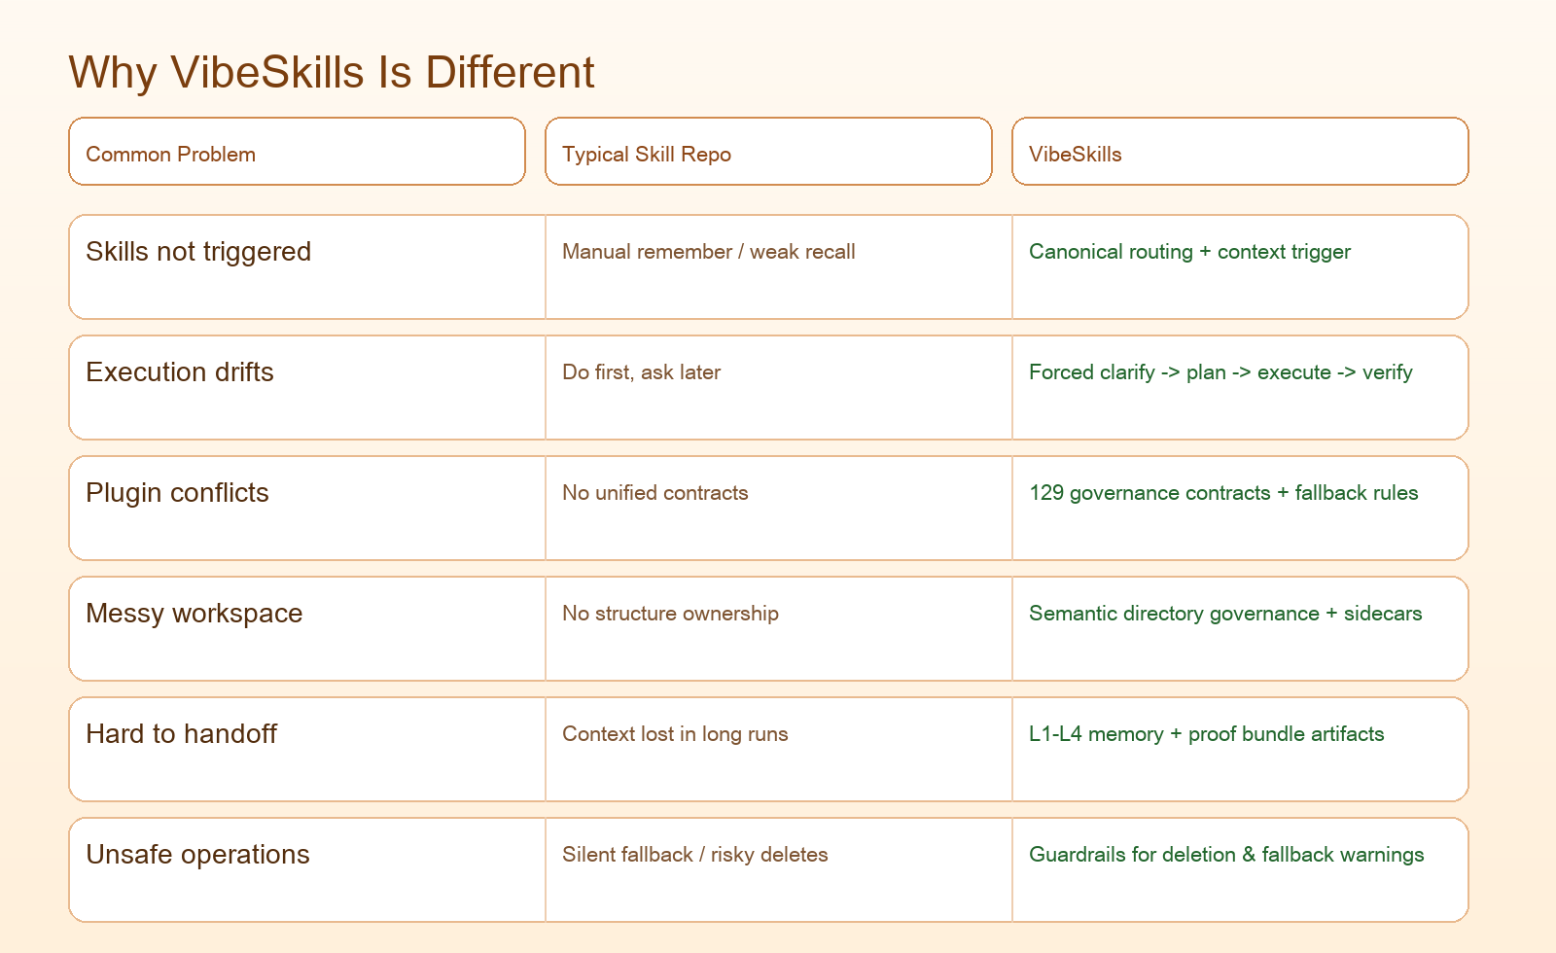Screen dimensions: 1556x953
Task: Select "Guardrails for deletion & fallback warnings"
Action: (x=1226, y=855)
